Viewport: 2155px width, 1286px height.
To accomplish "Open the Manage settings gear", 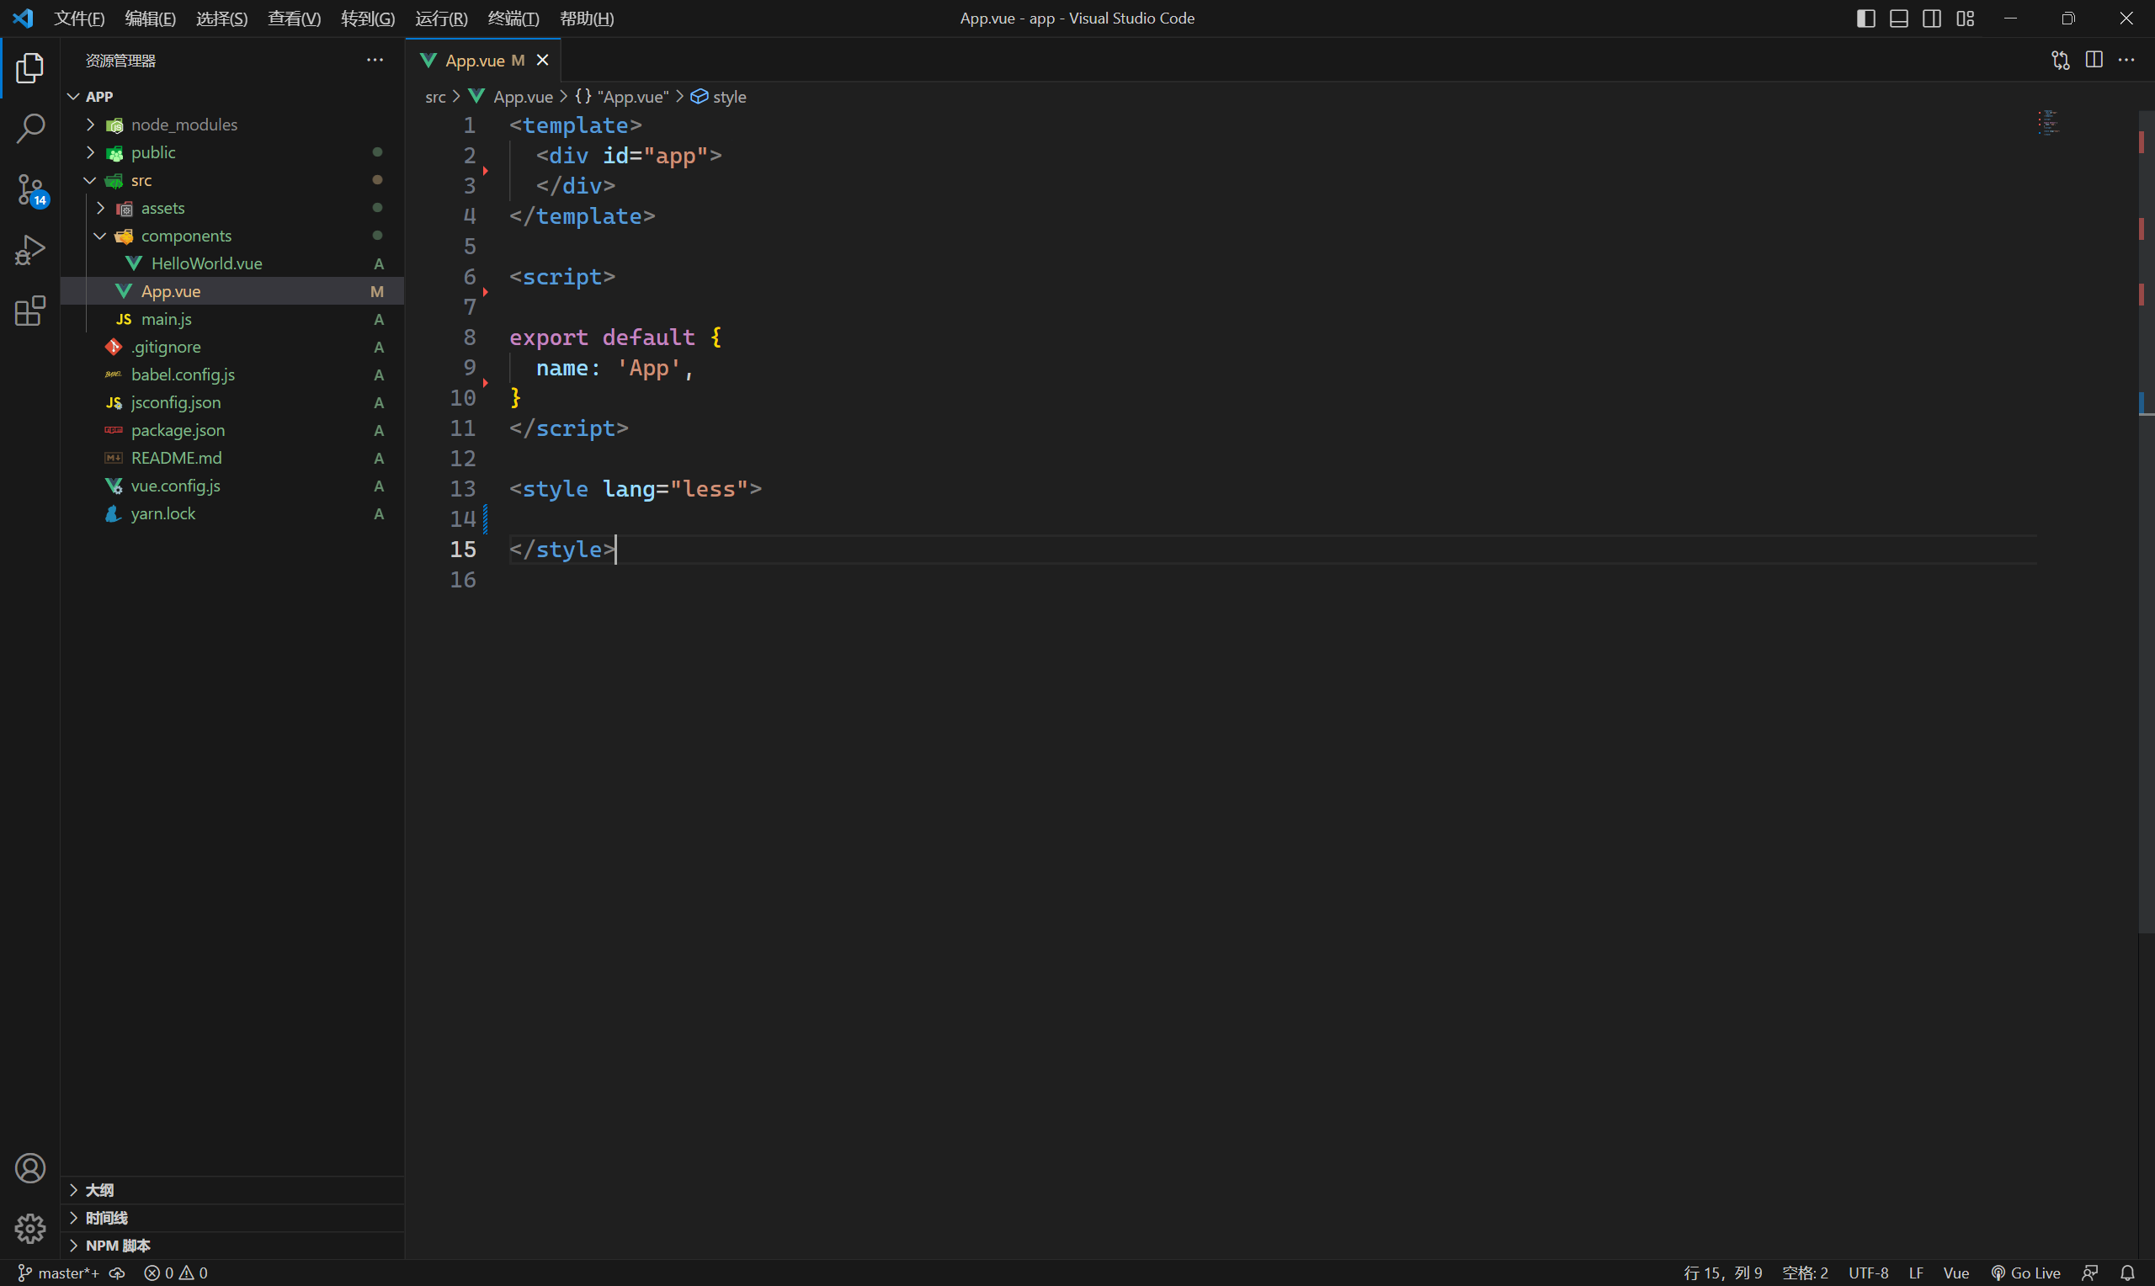I will pos(29,1228).
